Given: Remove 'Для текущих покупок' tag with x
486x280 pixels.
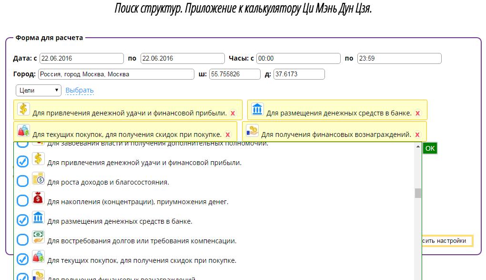Looking at the screenshot, I should point(227,135).
